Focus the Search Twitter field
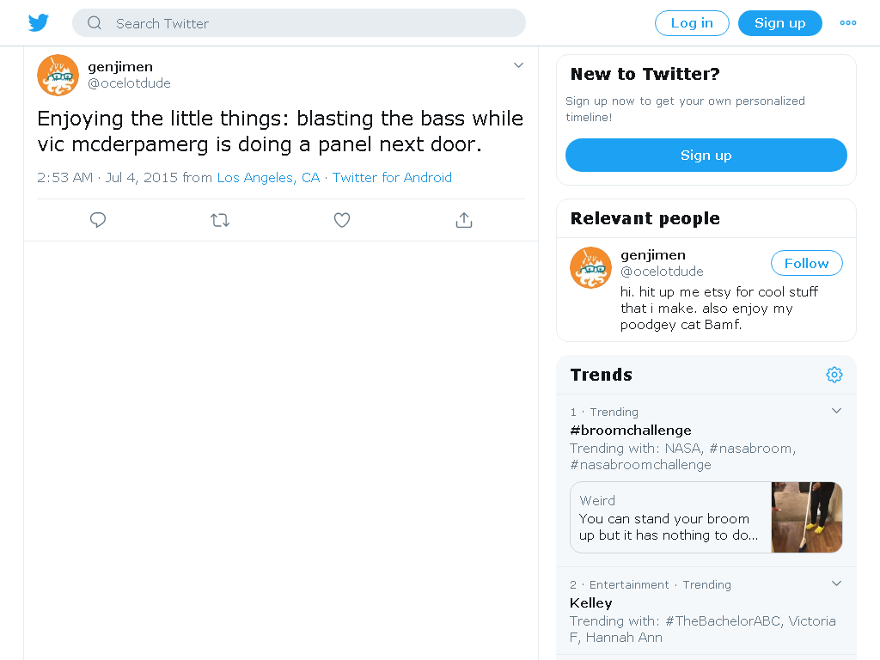 (299, 23)
